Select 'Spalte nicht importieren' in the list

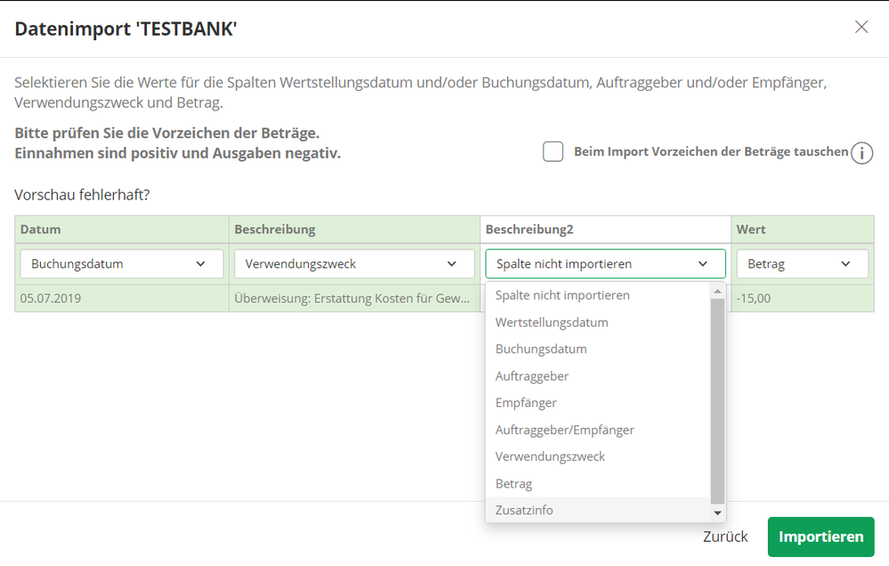point(562,295)
